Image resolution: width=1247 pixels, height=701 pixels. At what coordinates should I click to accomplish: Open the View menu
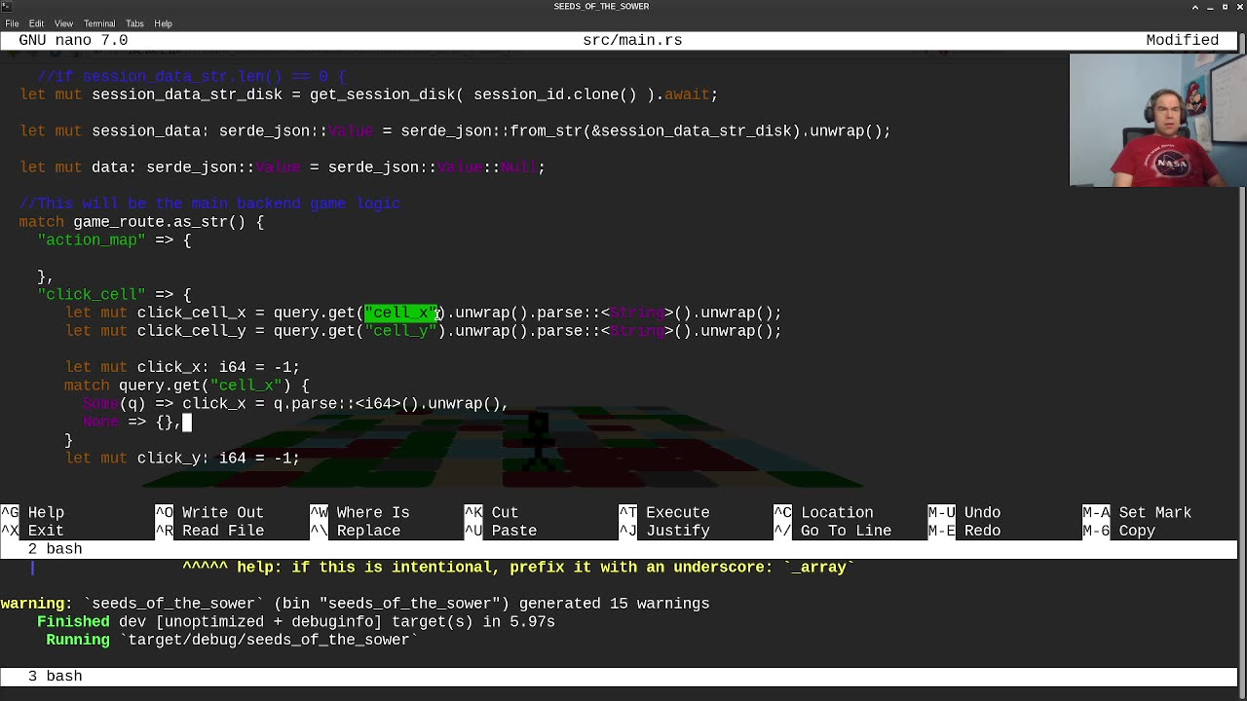click(63, 23)
